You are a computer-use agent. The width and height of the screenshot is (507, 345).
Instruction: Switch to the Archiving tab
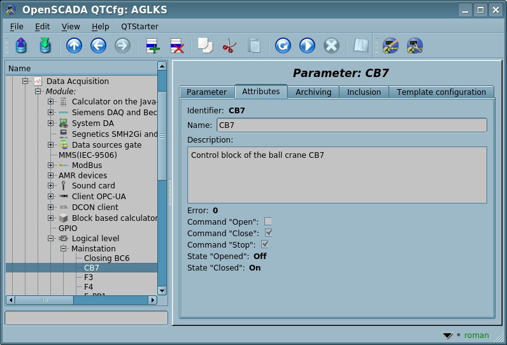click(313, 92)
